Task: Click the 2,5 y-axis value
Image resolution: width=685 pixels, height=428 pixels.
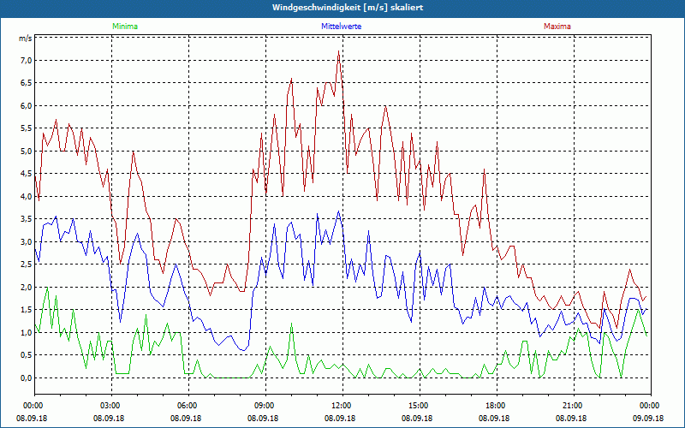Action: coord(27,265)
